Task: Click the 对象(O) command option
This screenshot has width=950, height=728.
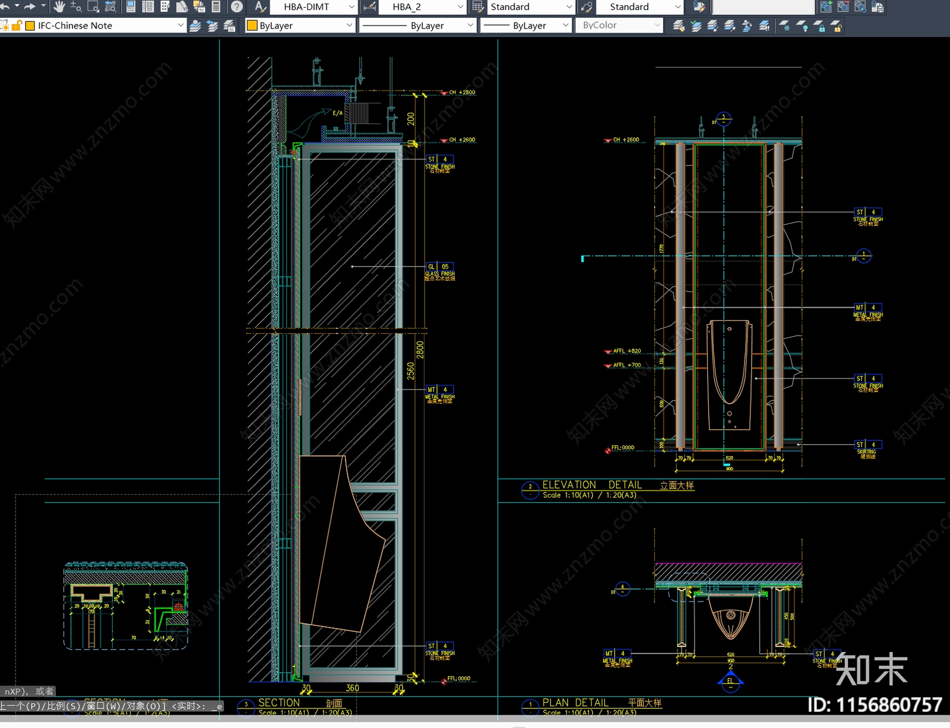Action: [145, 706]
